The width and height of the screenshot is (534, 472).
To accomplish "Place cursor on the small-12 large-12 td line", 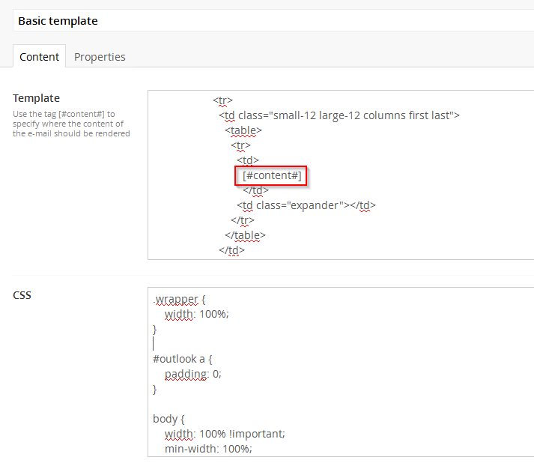I will [x=339, y=115].
